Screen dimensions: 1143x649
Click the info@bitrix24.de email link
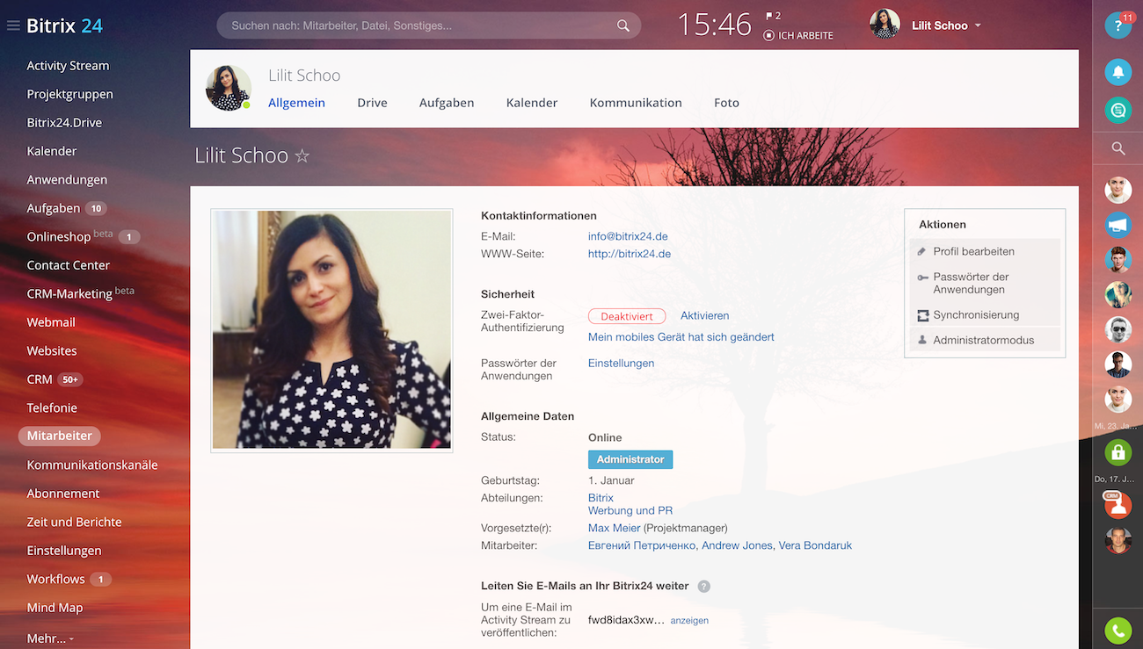628,236
